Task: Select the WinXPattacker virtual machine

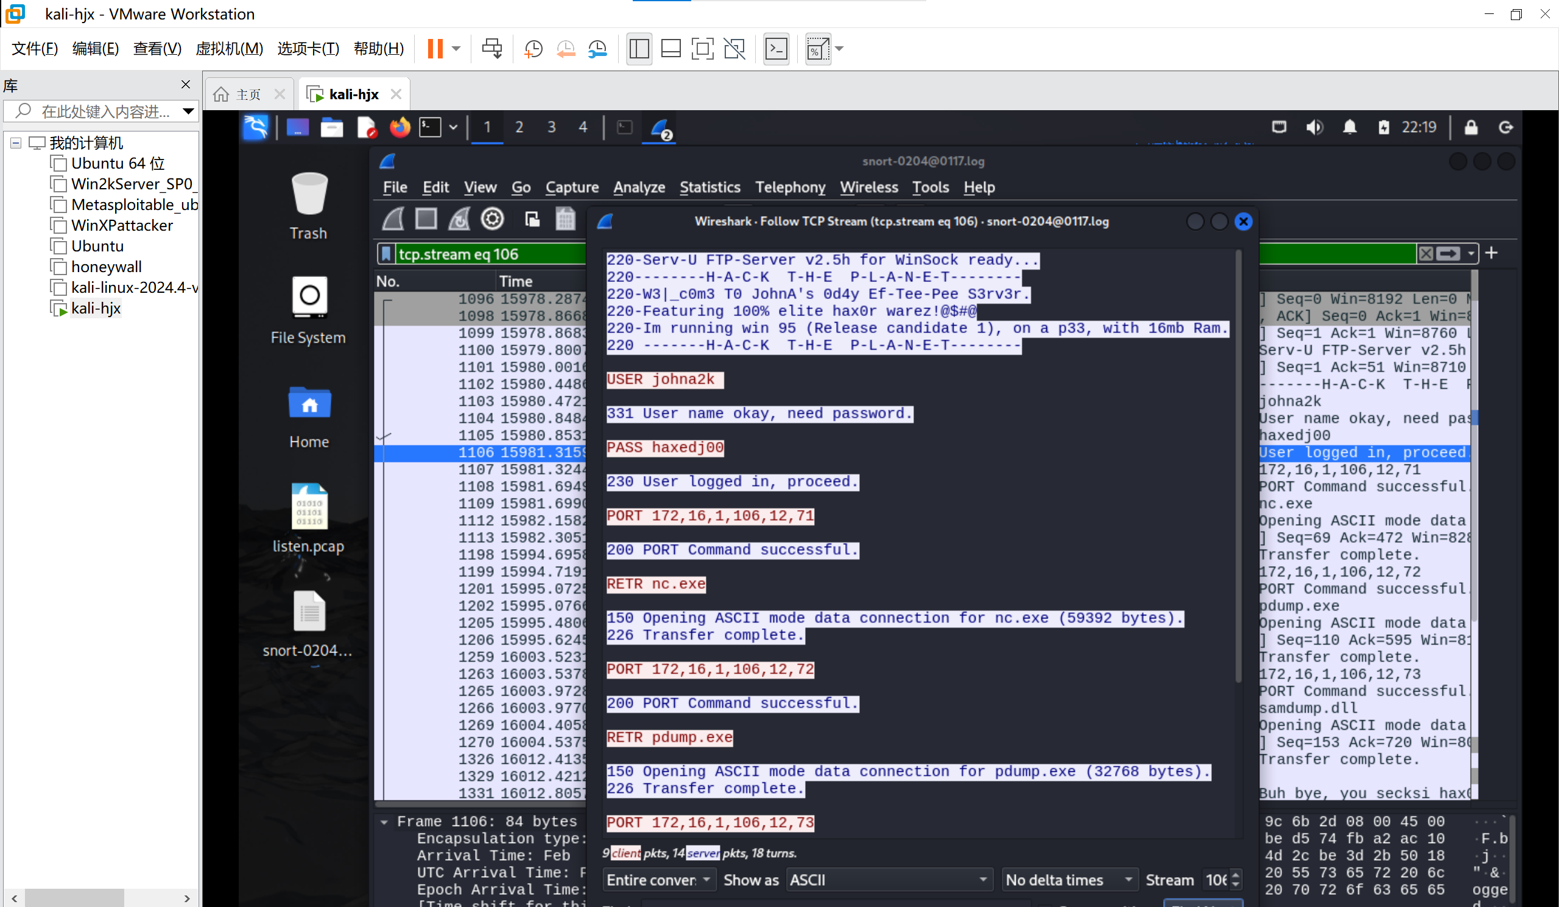Action: pos(122,225)
